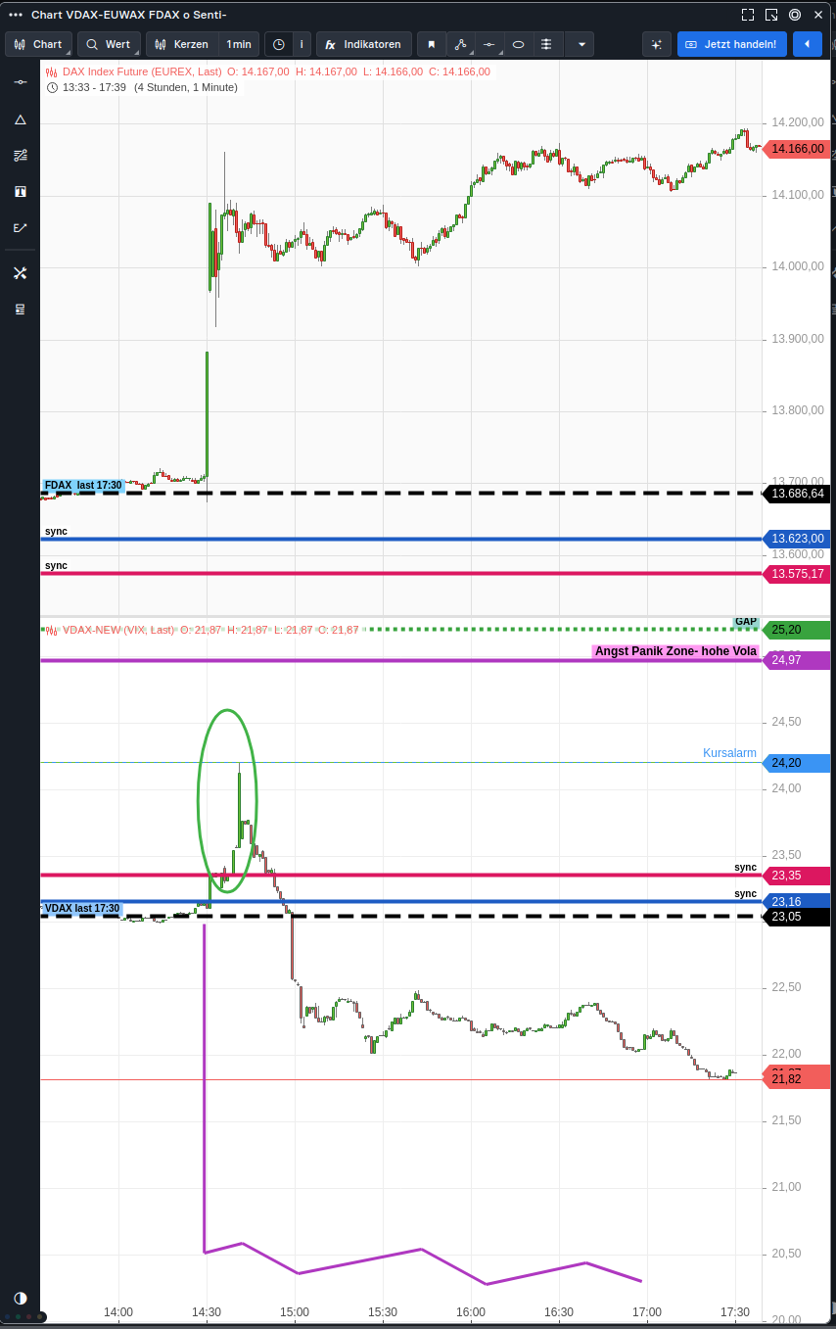The height and width of the screenshot is (1329, 836).
Task: Open the 1min timeframe dropdown
Action: [x=238, y=44]
